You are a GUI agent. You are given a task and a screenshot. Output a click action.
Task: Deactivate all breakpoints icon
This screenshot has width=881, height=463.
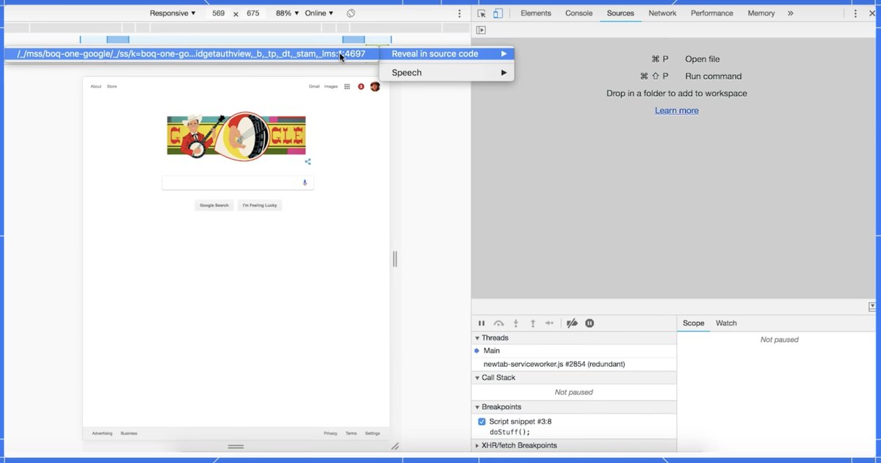(573, 323)
